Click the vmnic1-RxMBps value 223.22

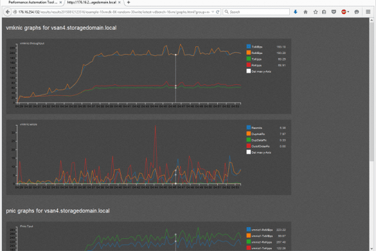coord(281,230)
